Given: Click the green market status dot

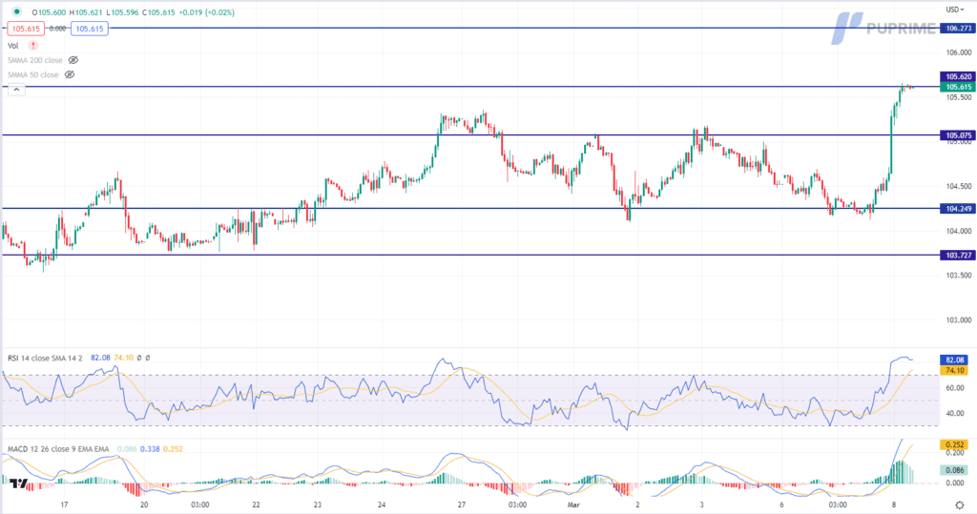Looking at the screenshot, I should point(17,11).
